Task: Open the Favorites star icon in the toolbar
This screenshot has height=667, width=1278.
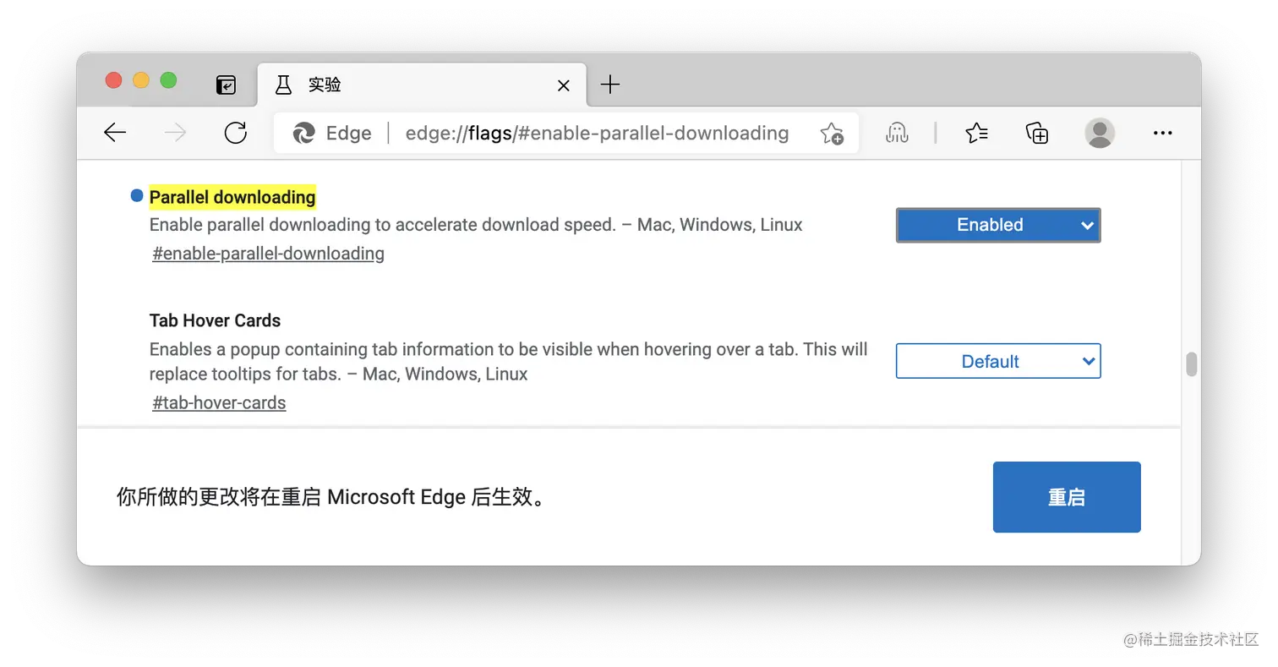Action: (x=977, y=133)
